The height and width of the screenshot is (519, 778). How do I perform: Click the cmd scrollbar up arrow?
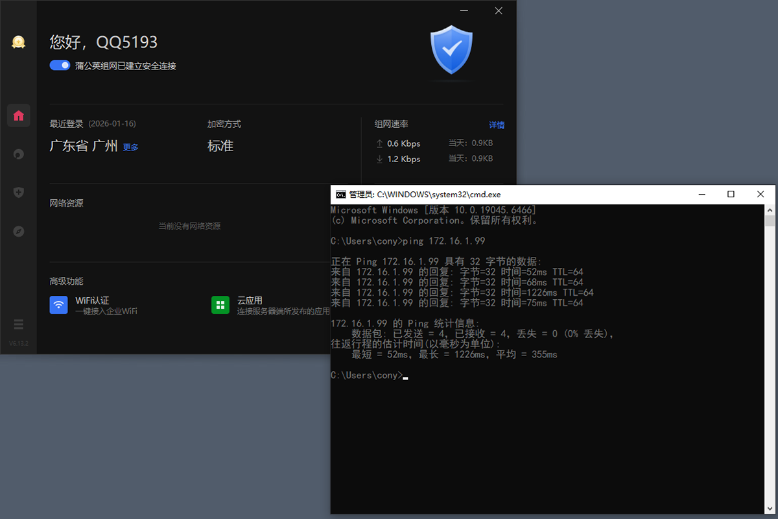[770, 210]
